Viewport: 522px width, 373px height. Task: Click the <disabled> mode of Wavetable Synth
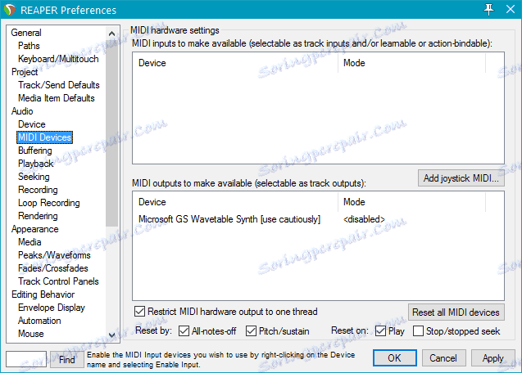[364, 219]
